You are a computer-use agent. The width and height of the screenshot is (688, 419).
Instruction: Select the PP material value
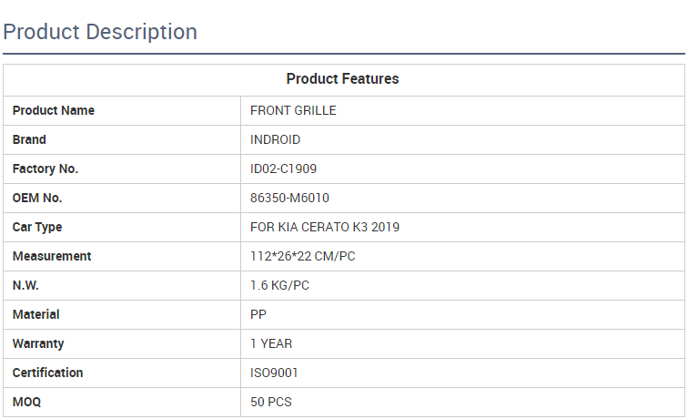pyautogui.click(x=258, y=315)
